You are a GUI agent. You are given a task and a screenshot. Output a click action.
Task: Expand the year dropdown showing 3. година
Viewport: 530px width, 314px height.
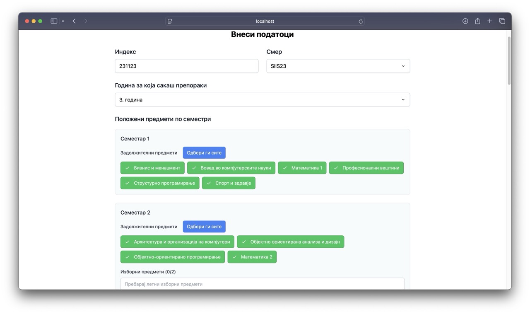(x=262, y=100)
